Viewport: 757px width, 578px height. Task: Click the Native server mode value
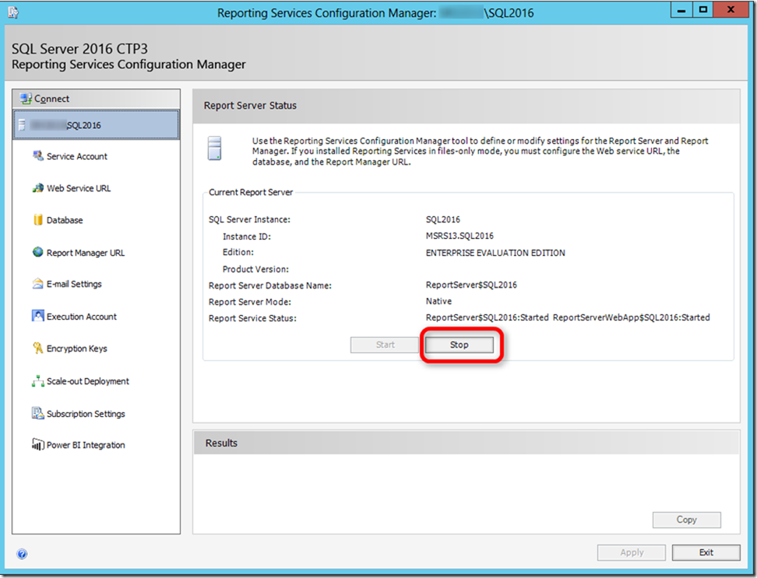[x=438, y=301]
